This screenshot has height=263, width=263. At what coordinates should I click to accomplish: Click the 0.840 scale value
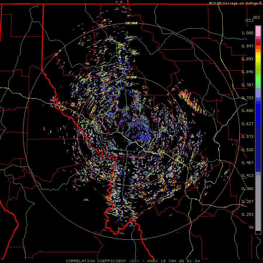pos(248,72)
